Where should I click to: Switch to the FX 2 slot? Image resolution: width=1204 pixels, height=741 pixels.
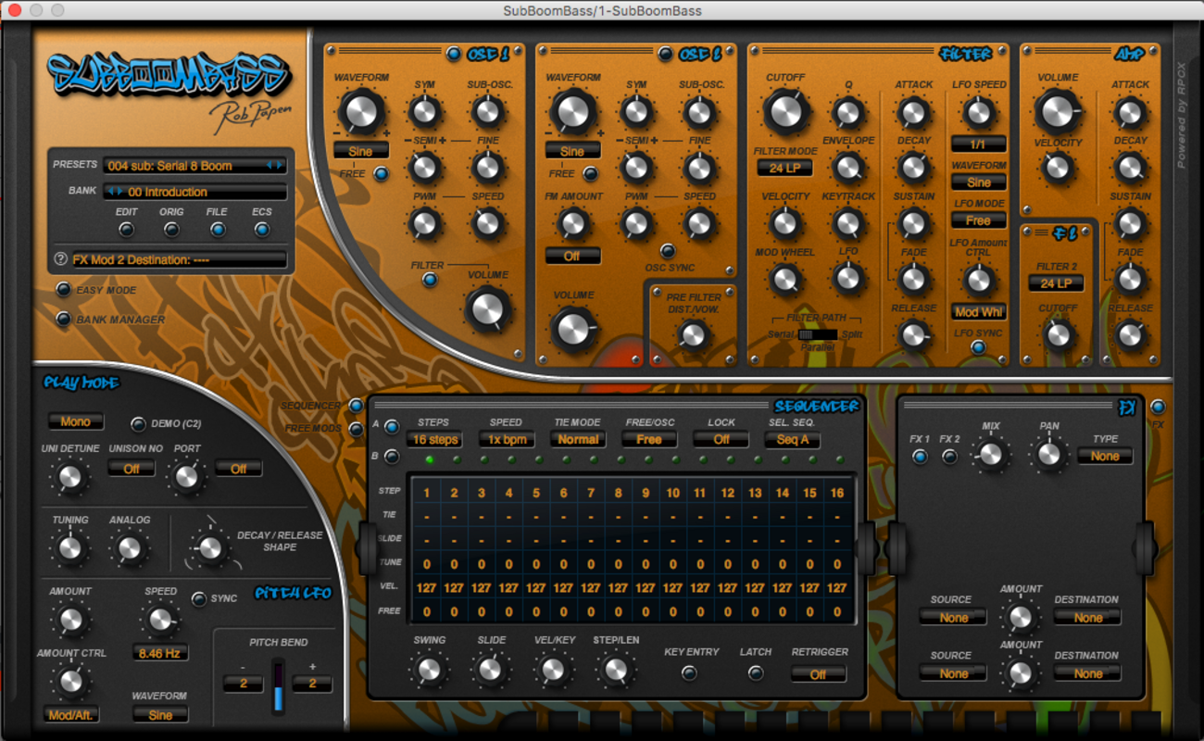(x=949, y=457)
